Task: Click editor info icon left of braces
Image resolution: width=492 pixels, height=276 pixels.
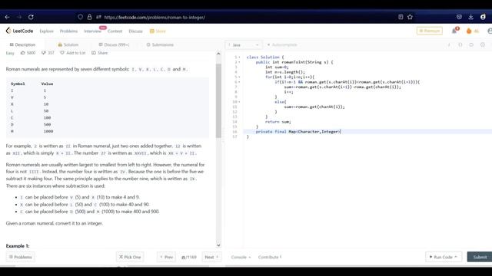Action: [x=449, y=44]
